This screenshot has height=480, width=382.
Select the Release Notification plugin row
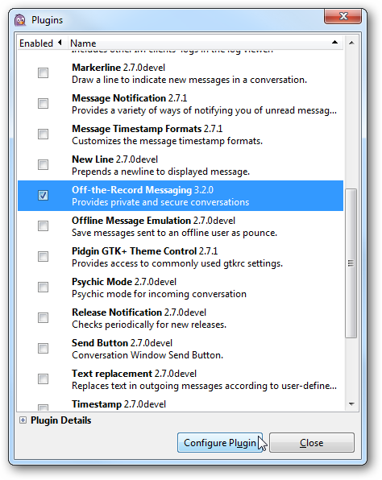pos(181,318)
